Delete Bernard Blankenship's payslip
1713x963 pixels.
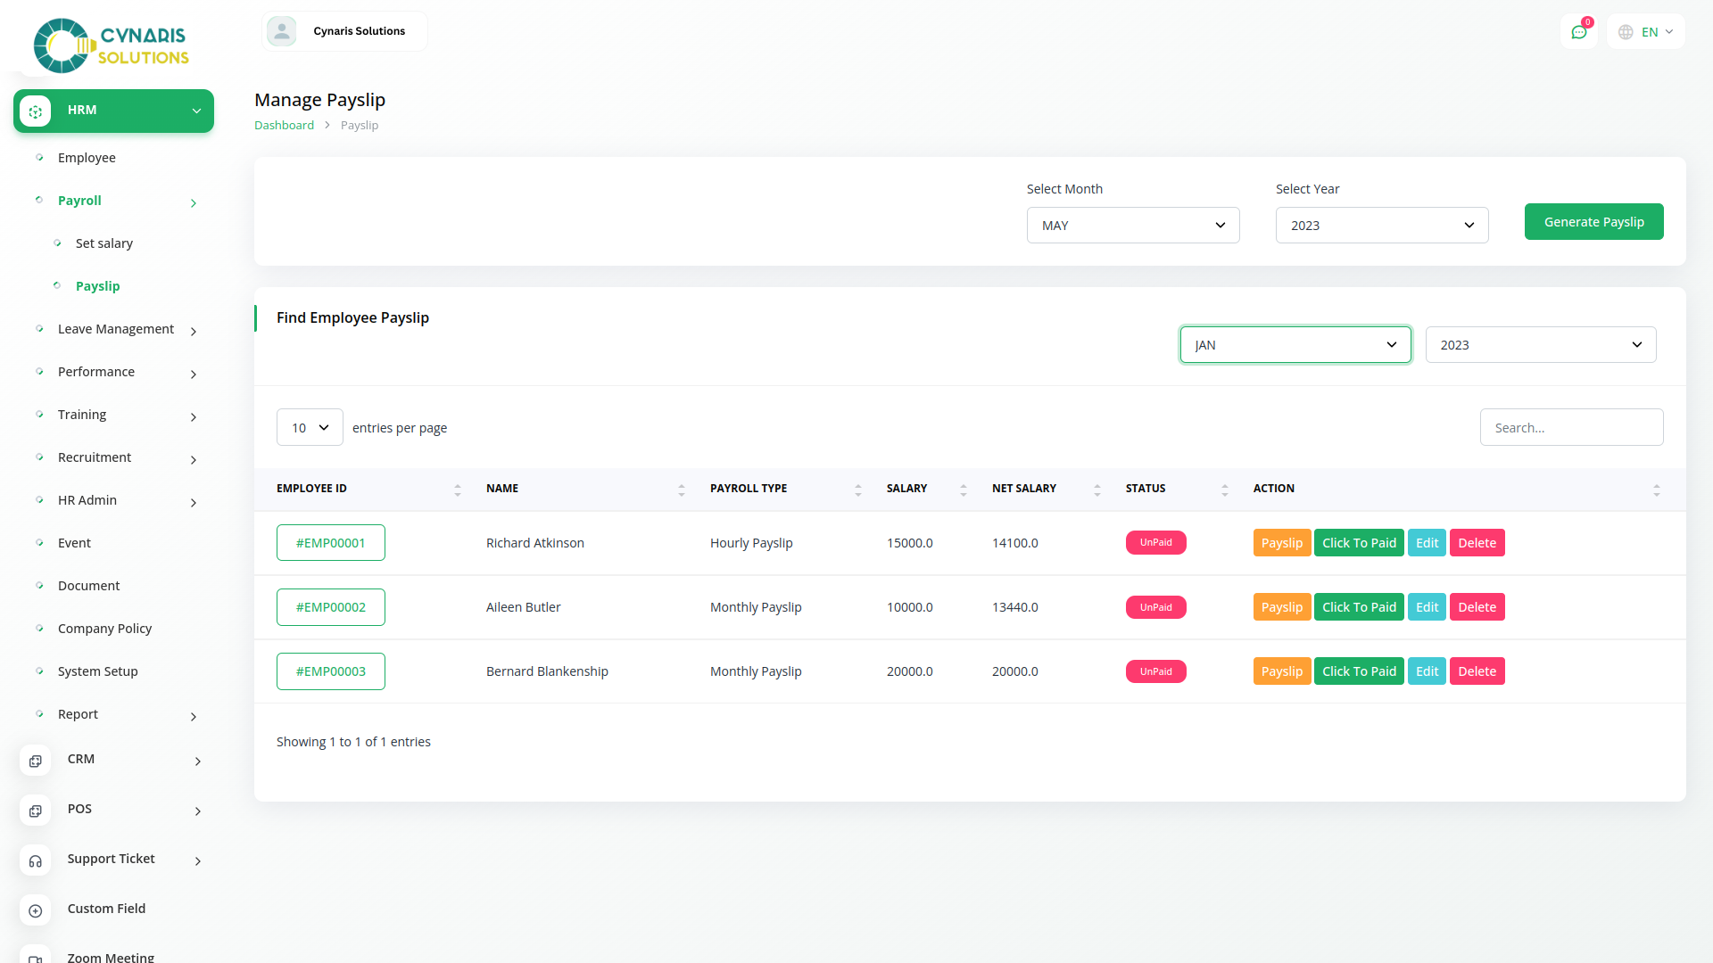coord(1477,671)
